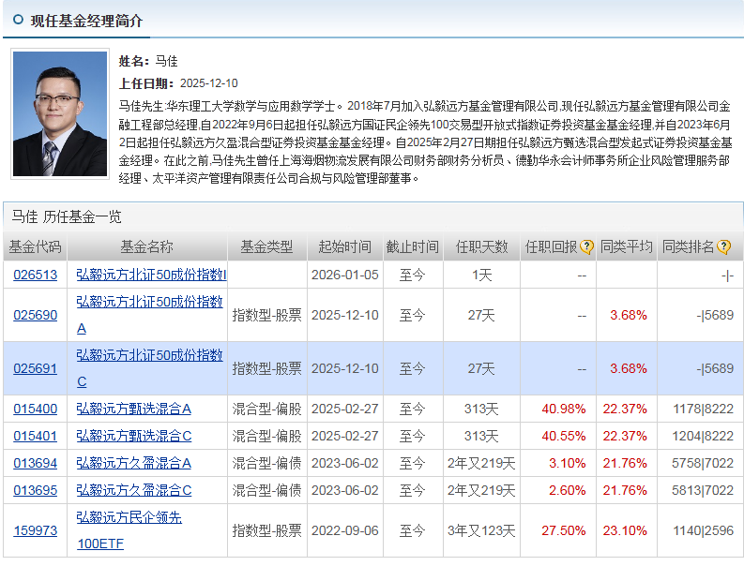
Task: Open 弘毅远方民企领先100ETF fund link
Action: [x=129, y=530]
